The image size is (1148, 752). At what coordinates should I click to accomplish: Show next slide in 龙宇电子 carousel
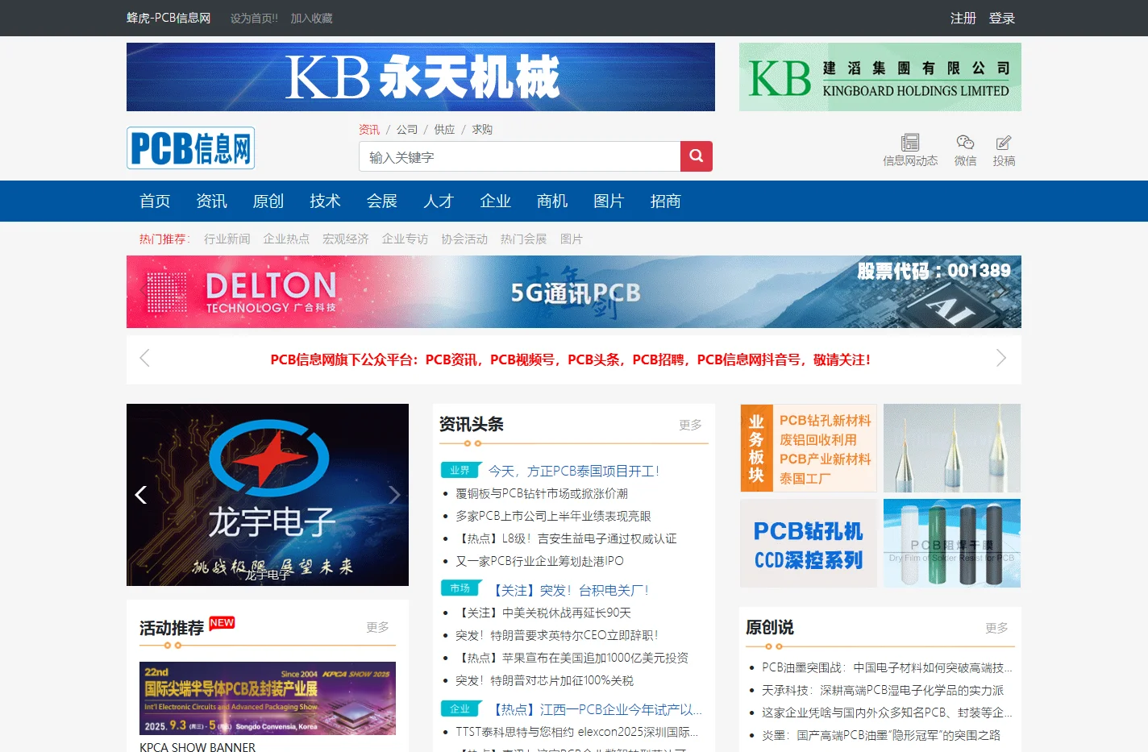(394, 495)
